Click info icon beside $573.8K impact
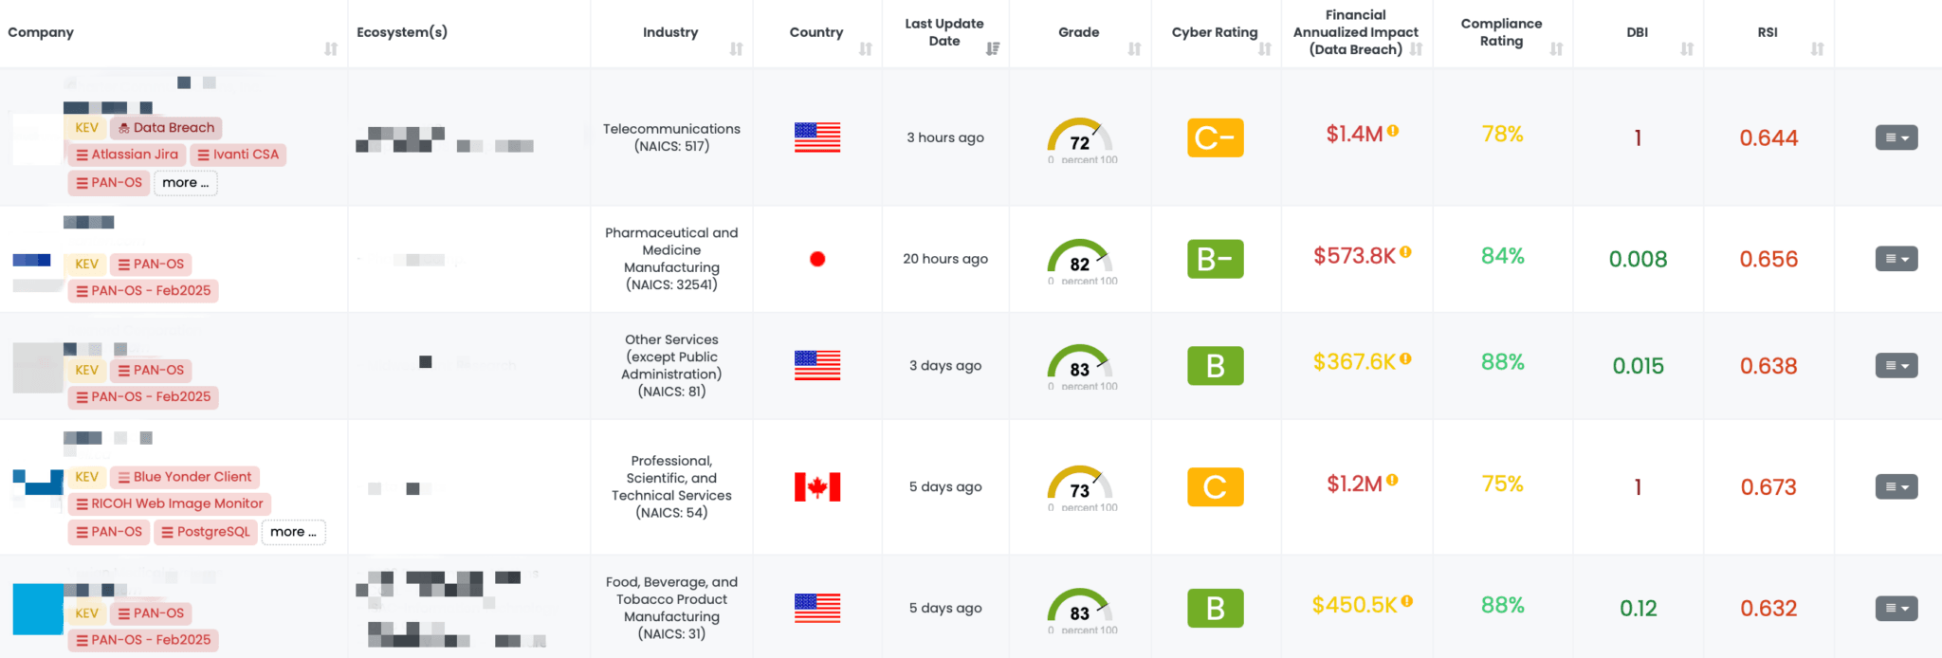 click(x=1405, y=252)
